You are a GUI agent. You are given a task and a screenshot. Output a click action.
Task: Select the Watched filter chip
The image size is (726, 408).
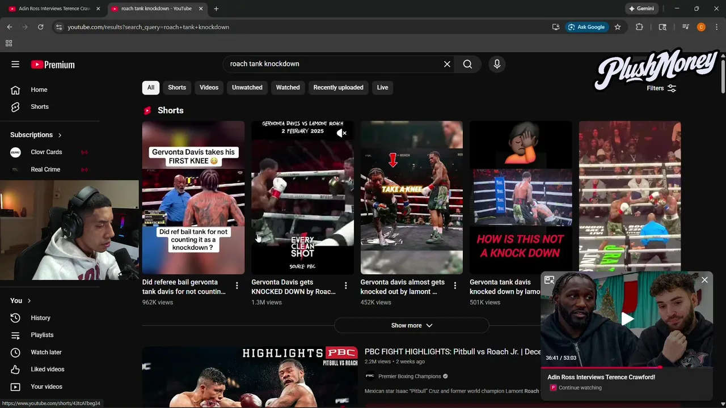coord(288,87)
